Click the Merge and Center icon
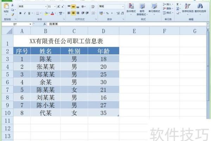The height and width of the screenshot is (141, 211). click(93, 13)
